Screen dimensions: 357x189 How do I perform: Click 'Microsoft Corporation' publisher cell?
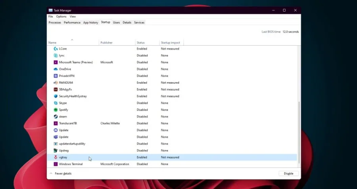click(115, 164)
